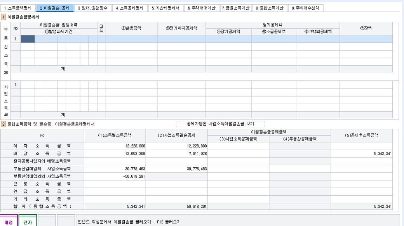
Task: Select the 9.주식매수선택 tab
Action: (x=305, y=8)
